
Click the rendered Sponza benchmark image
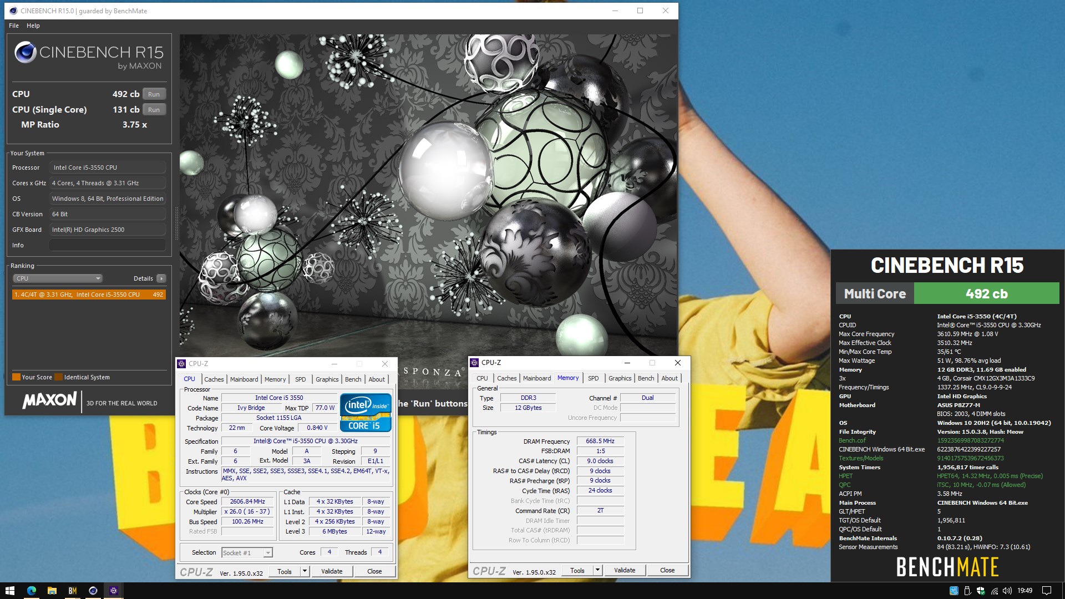click(428, 194)
